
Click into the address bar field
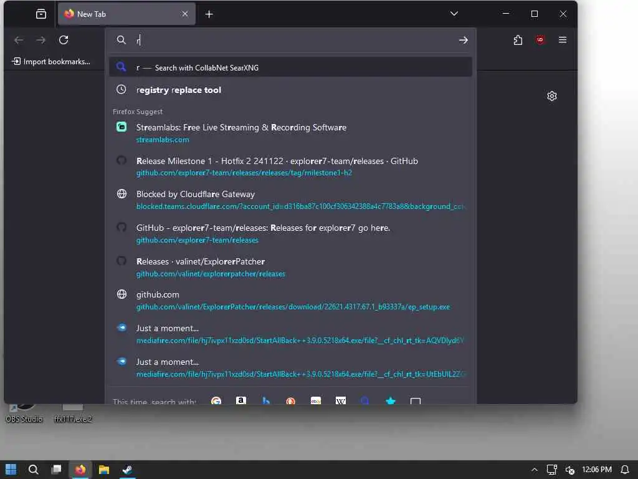tap(290, 40)
